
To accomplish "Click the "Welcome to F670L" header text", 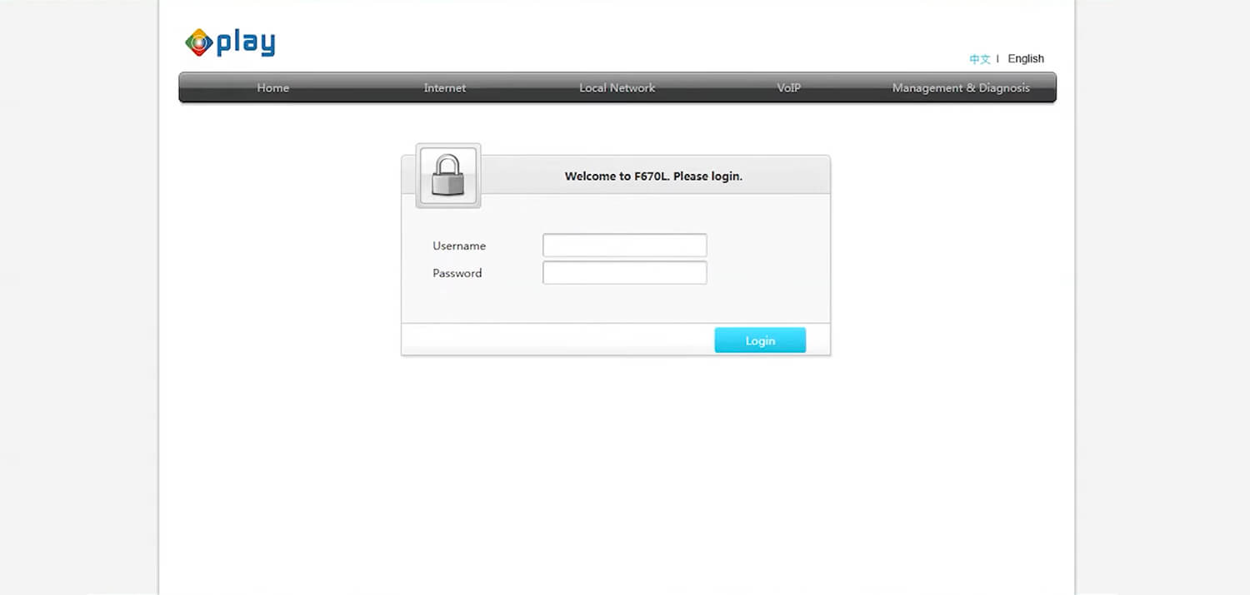I will point(653,176).
